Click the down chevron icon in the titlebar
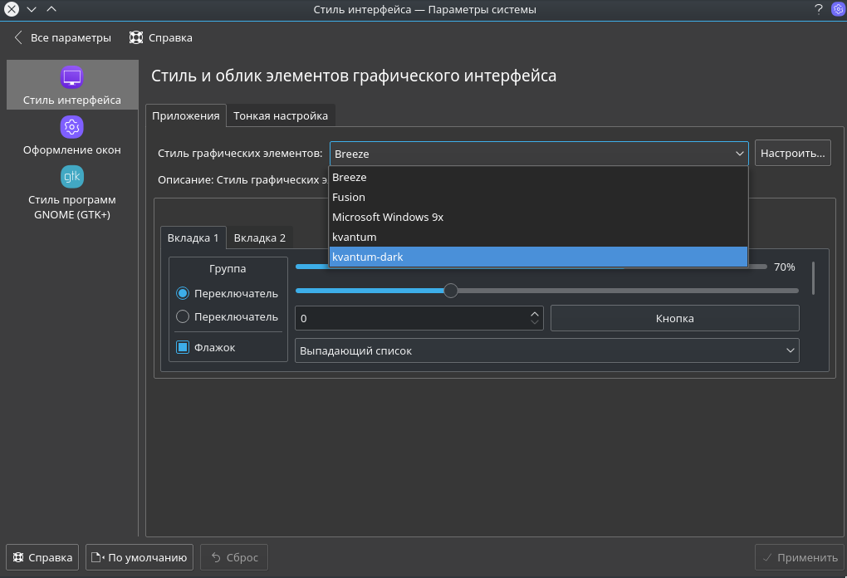 tap(32, 8)
